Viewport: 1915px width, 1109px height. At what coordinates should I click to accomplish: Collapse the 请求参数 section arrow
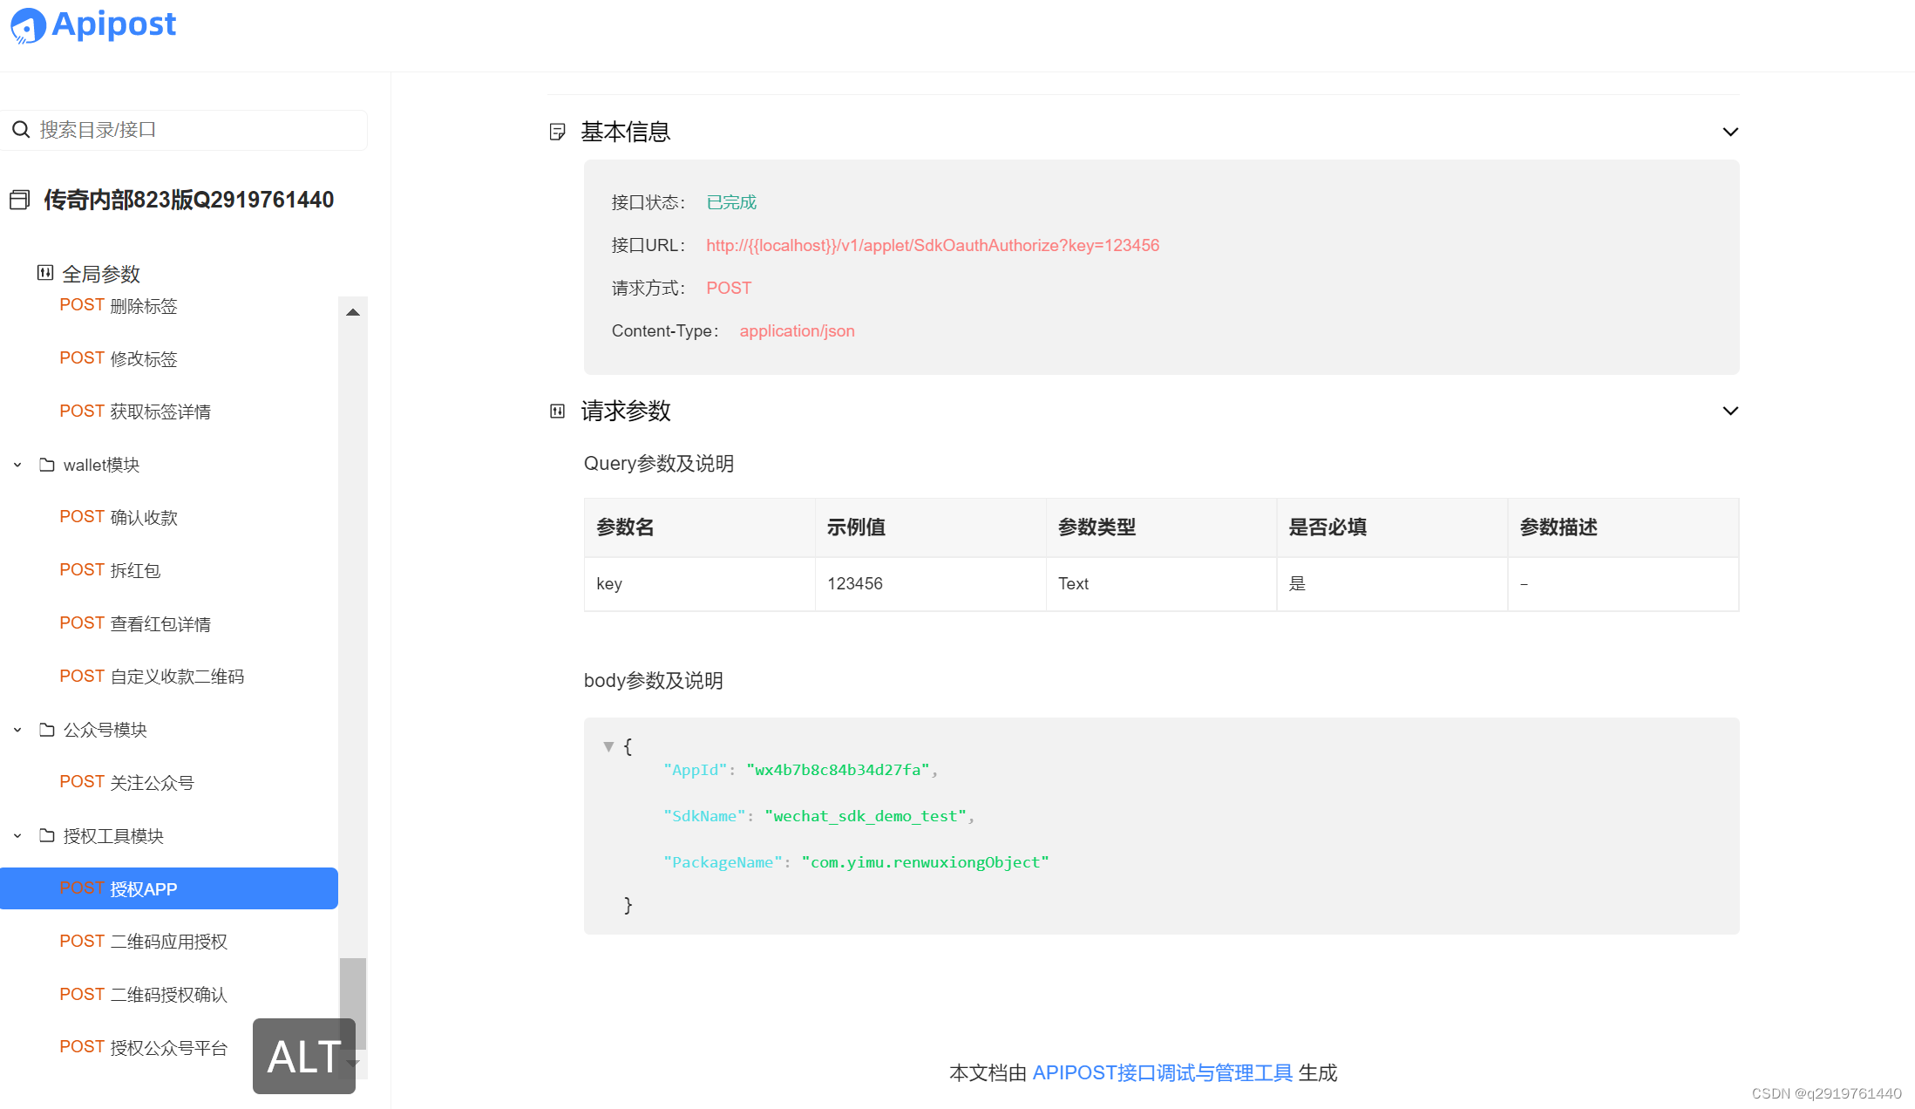coord(1730,411)
